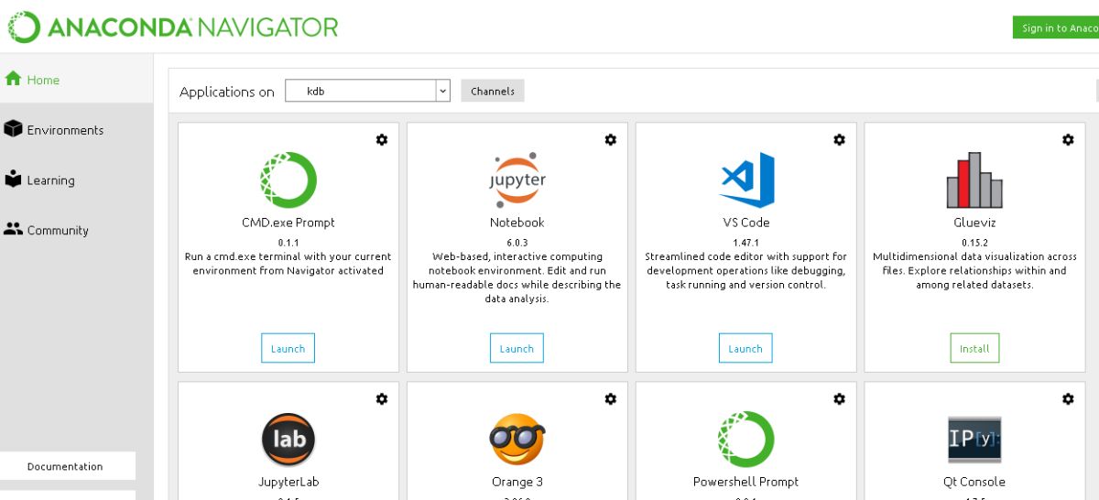Click the Powershell Prompt application icon
This screenshot has width=1099, height=500.
click(746, 440)
